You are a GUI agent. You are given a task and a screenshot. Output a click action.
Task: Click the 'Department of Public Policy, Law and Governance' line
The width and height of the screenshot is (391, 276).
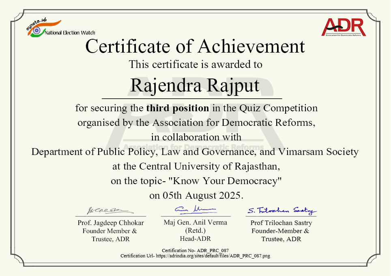point(195,152)
